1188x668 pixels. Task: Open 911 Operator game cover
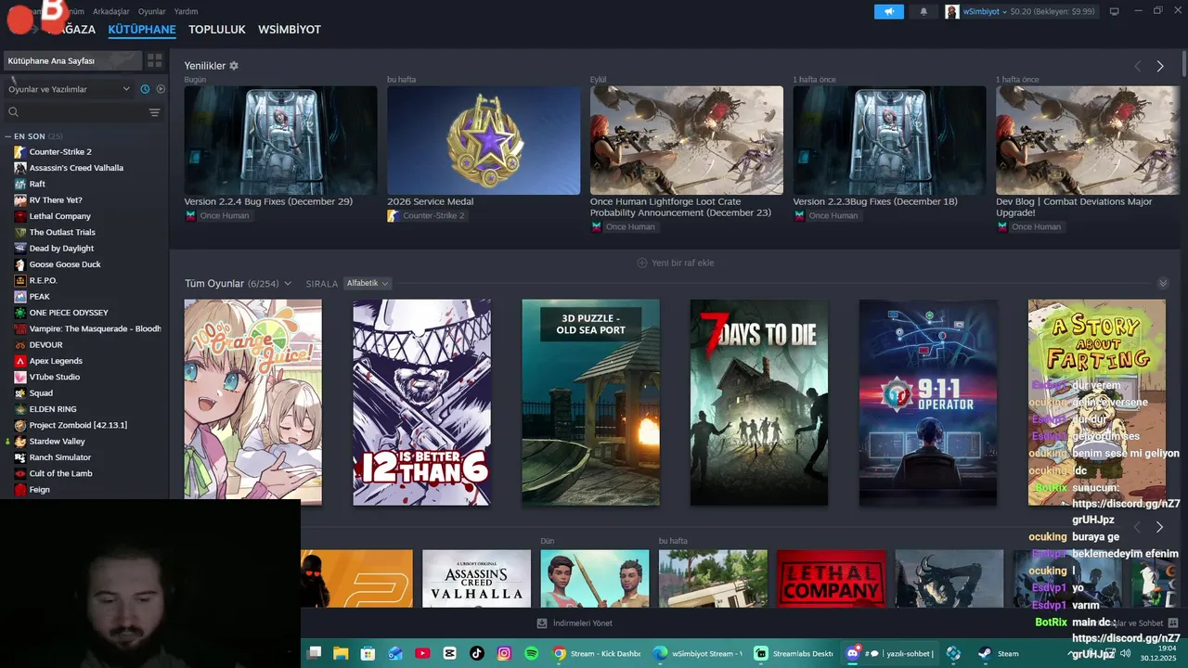click(928, 402)
